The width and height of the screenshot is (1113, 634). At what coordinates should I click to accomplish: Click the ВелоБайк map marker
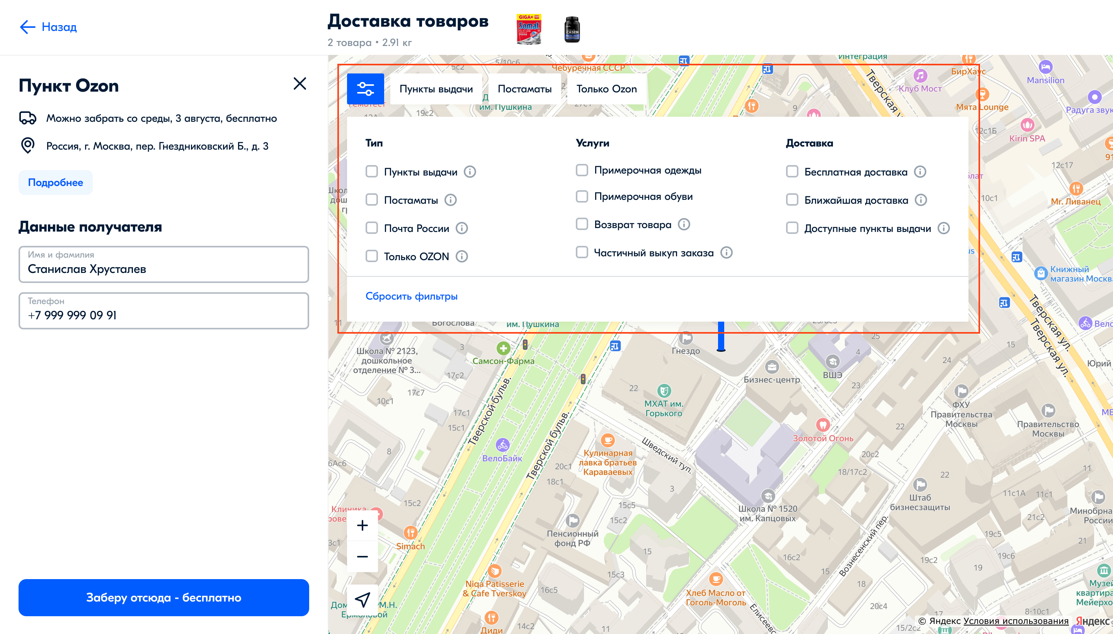click(502, 445)
